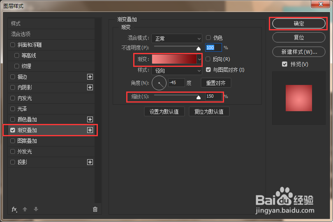Click the 重置对齐 button
Image resolution: width=333 pixels, height=222 pixels.
coord(216,83)
